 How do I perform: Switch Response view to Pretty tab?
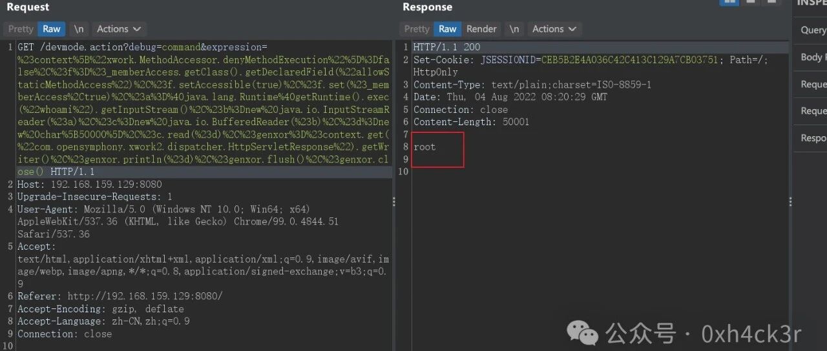pos(417,29)
